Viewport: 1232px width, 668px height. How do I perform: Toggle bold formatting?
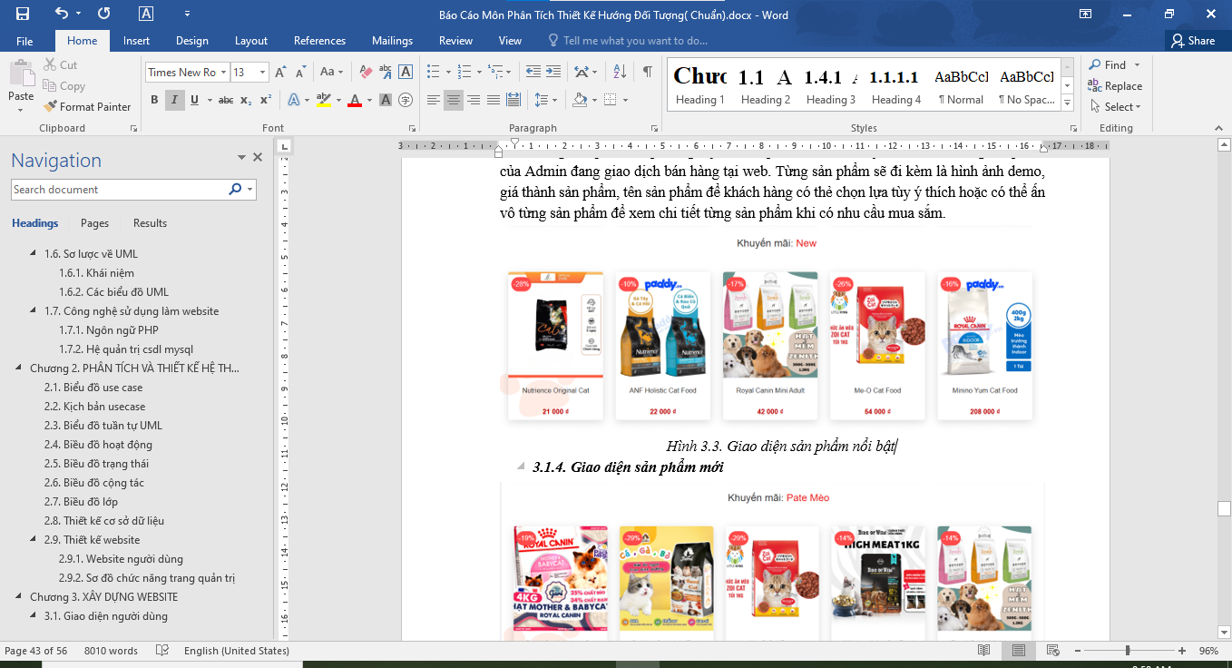(x=154, y=101)
